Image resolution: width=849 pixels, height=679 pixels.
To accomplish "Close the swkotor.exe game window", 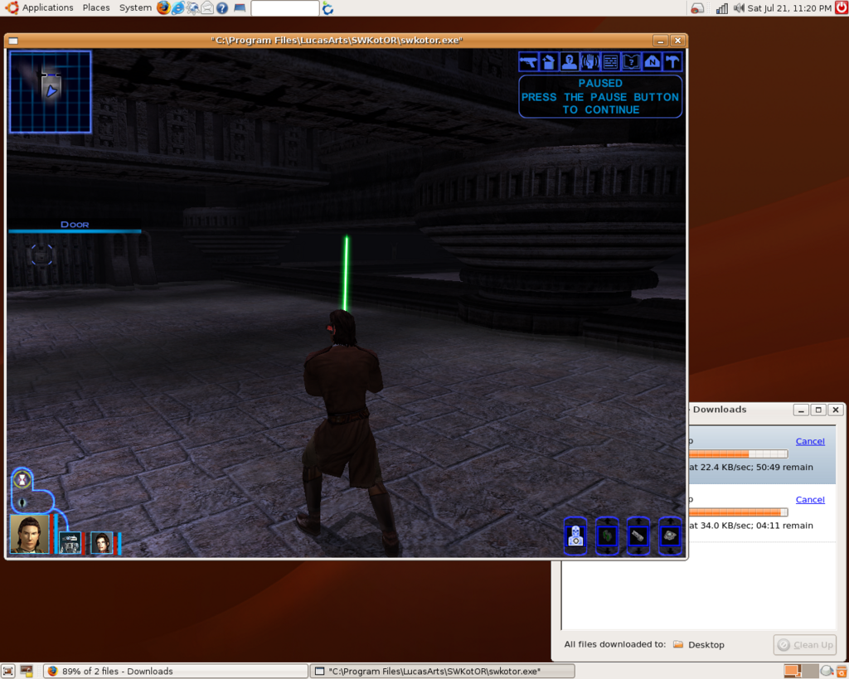I will tap(677, 41).
